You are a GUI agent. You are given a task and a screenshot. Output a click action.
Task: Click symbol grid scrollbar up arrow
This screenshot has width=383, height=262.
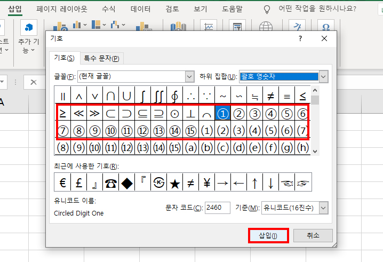315,90
